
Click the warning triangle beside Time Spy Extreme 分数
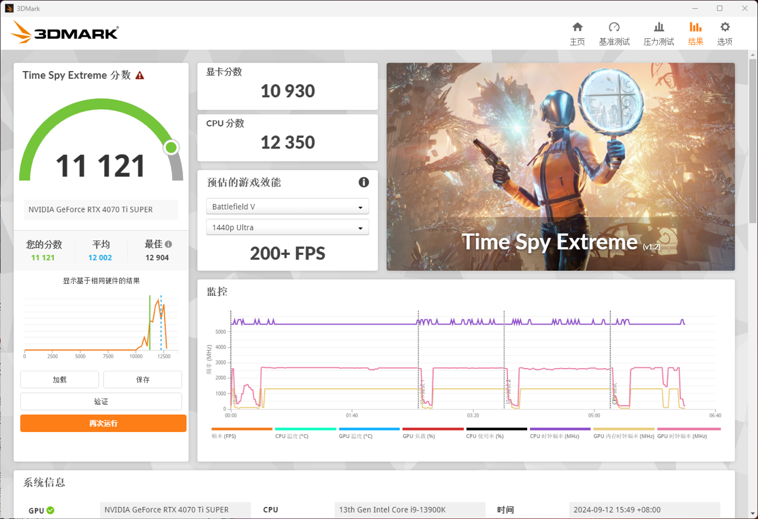[x=140, y=75]
